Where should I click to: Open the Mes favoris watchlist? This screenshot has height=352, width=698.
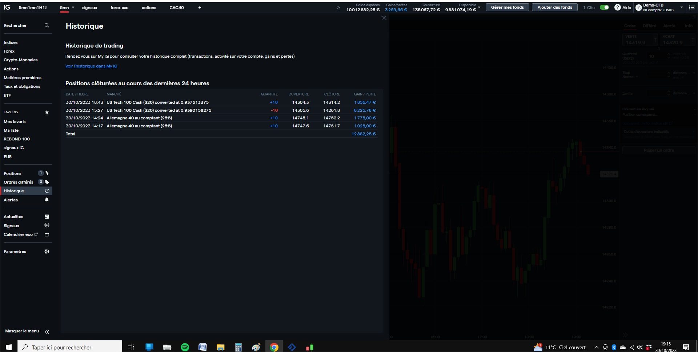coord(15,122)
